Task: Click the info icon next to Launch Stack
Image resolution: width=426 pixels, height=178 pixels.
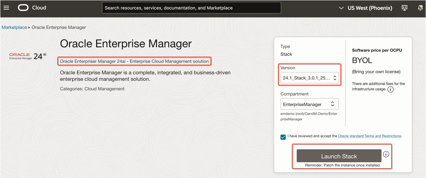Action: coord(386,154)
